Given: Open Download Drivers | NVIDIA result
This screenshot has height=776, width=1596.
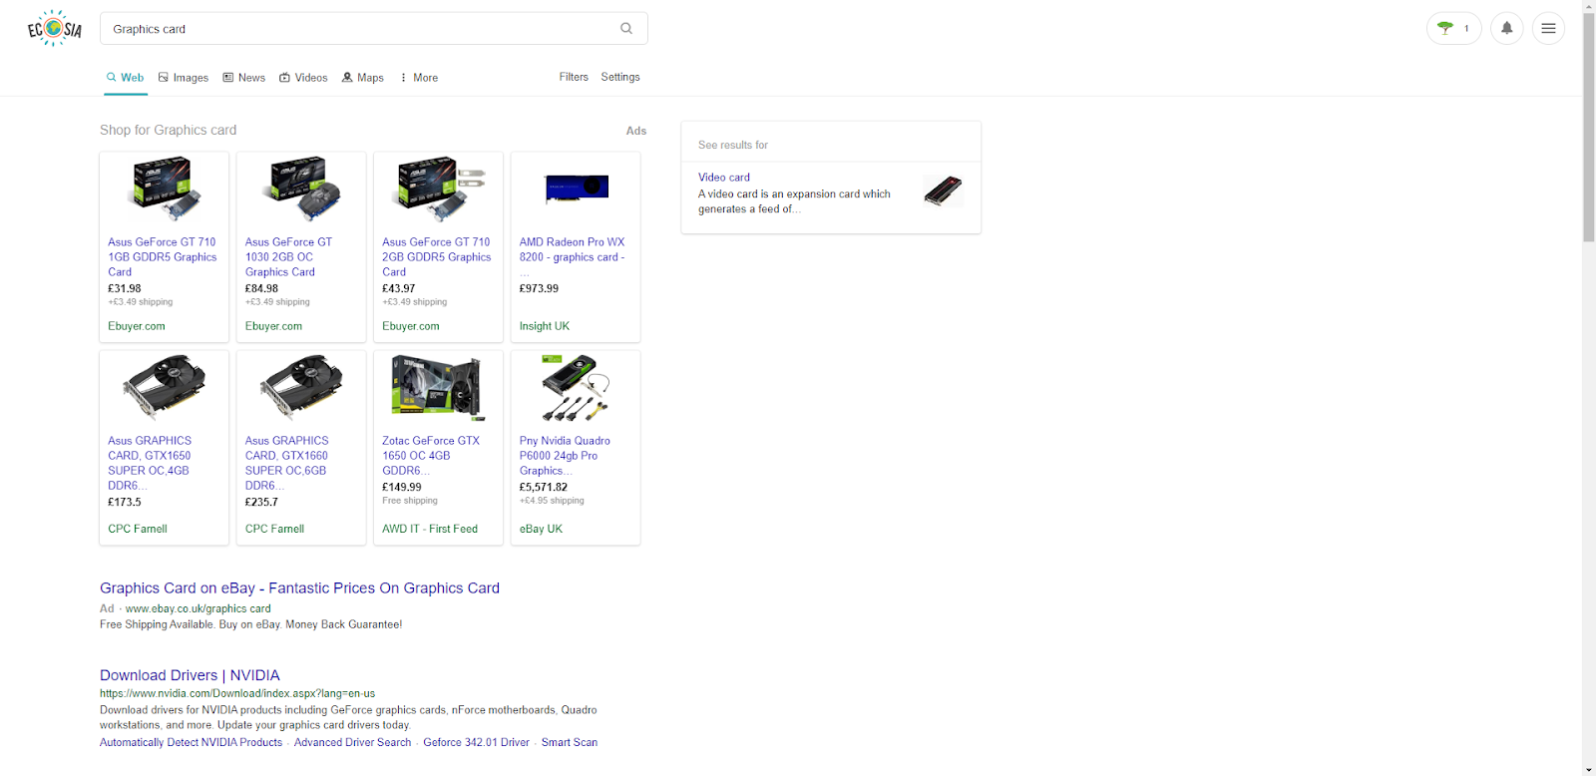Looking at the screenshot, I should [x=190, y=675].
